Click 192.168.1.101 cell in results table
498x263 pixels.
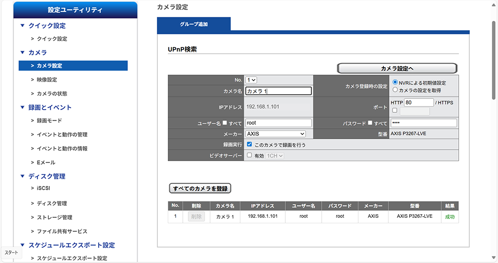(x=262, y=216)
